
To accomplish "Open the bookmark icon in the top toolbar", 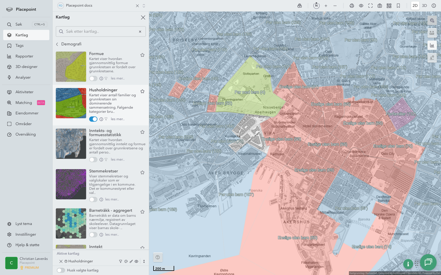I will pos(398,6).
